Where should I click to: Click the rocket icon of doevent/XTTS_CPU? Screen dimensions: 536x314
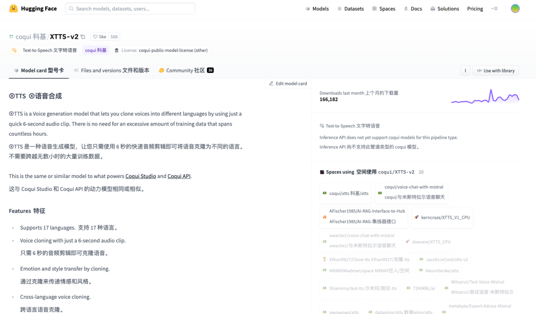click(407, 242)
